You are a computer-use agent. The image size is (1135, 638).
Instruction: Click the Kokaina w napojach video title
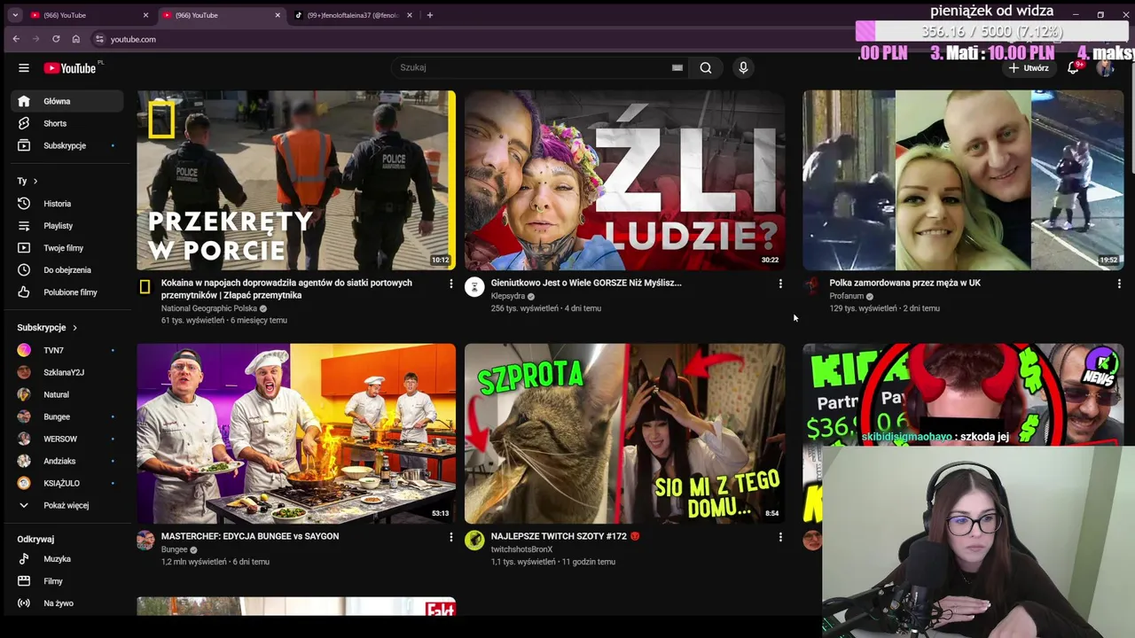click(x=286, y=289)
